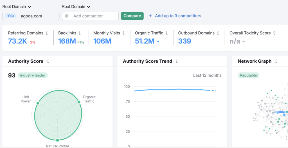Click Add up to 3 competitors link

click(x=175, y=16)
